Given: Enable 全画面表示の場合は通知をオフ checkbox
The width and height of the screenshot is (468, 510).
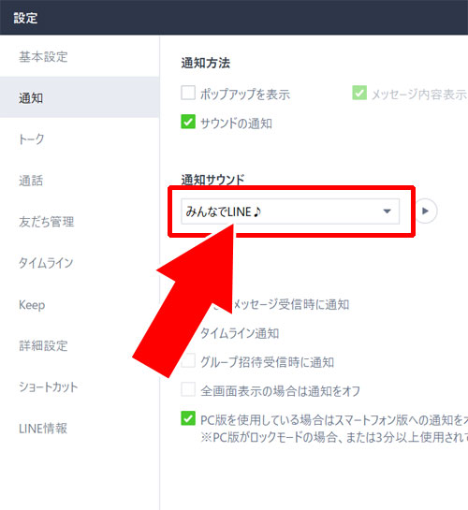Looking at the screenshot, I should (188, 389).
